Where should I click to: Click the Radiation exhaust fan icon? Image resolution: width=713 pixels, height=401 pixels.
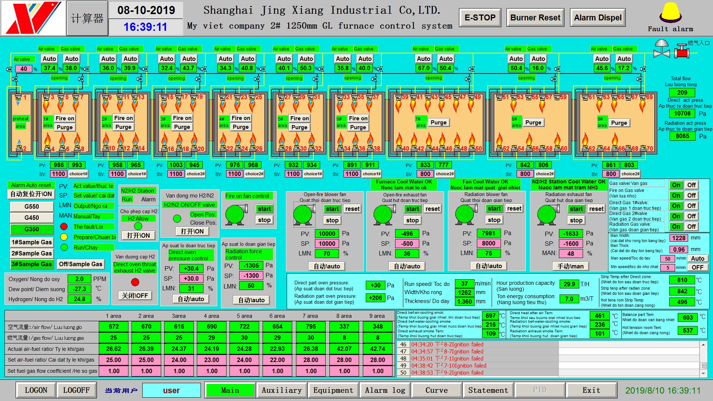point(547,214)
